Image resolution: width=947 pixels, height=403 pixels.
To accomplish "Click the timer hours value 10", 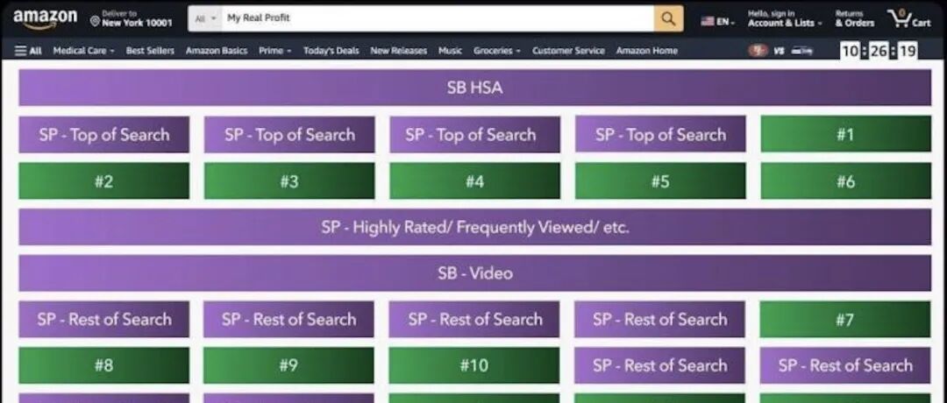I will click(851, 51).
